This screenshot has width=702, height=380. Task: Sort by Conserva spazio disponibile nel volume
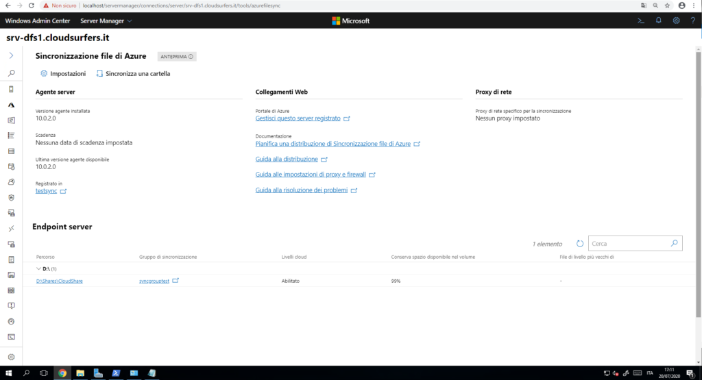click(x=433, y=257)
